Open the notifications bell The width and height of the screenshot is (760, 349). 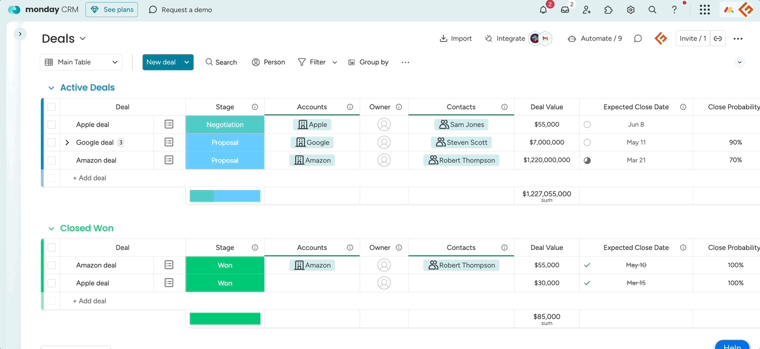[x=543, y=10]
